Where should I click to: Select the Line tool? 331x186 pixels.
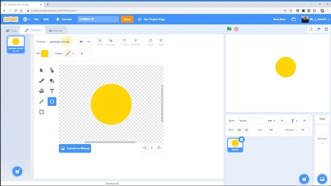[41, 101]
